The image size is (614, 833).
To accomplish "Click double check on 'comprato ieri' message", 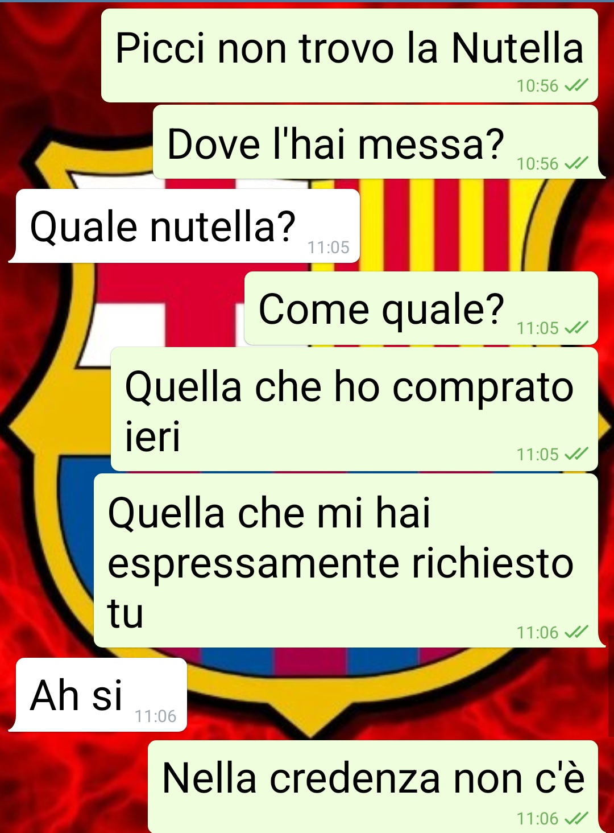I will (576, 454).
